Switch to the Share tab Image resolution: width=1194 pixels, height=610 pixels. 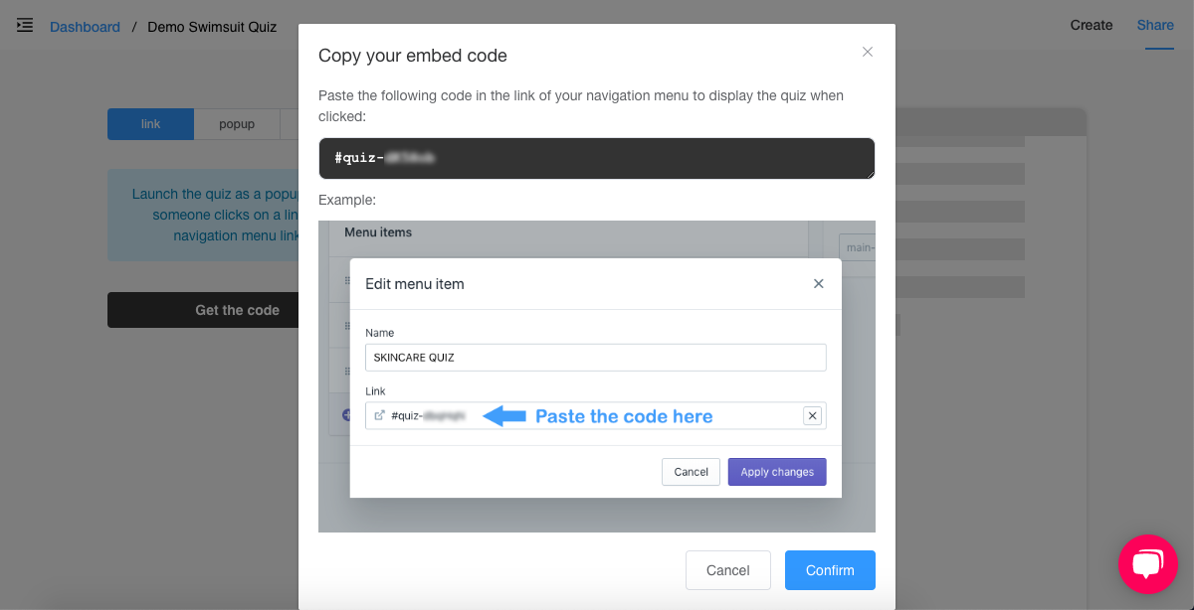click(x=1155, y=25)
